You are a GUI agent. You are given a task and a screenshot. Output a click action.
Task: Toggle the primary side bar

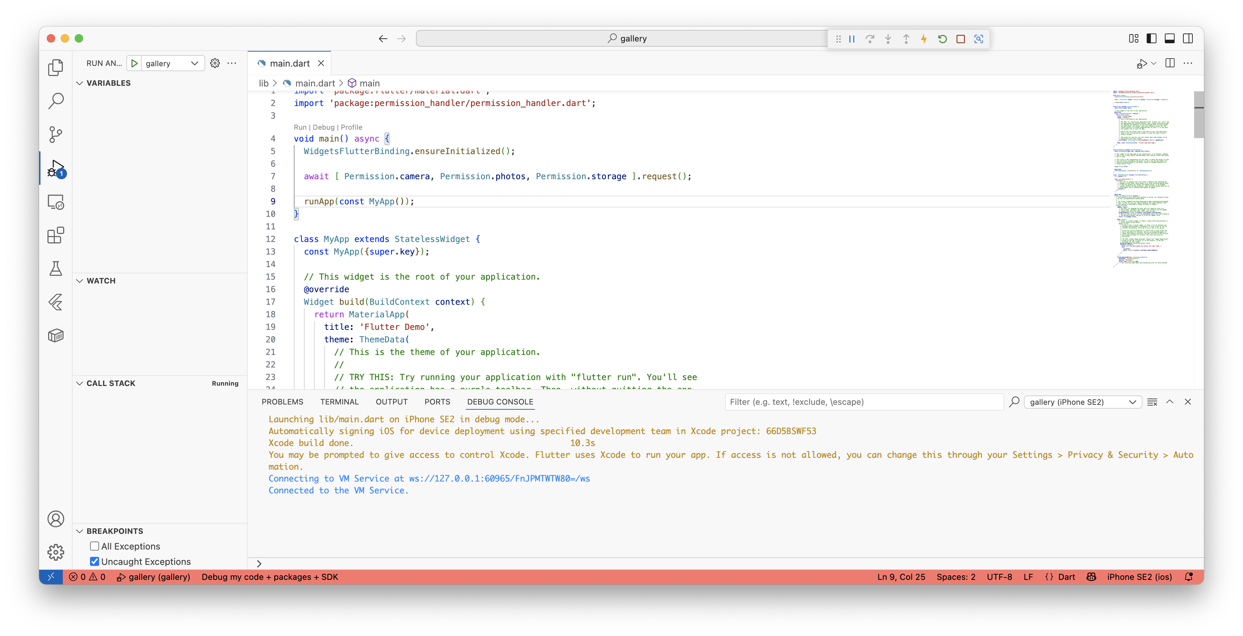[1151, 39]
